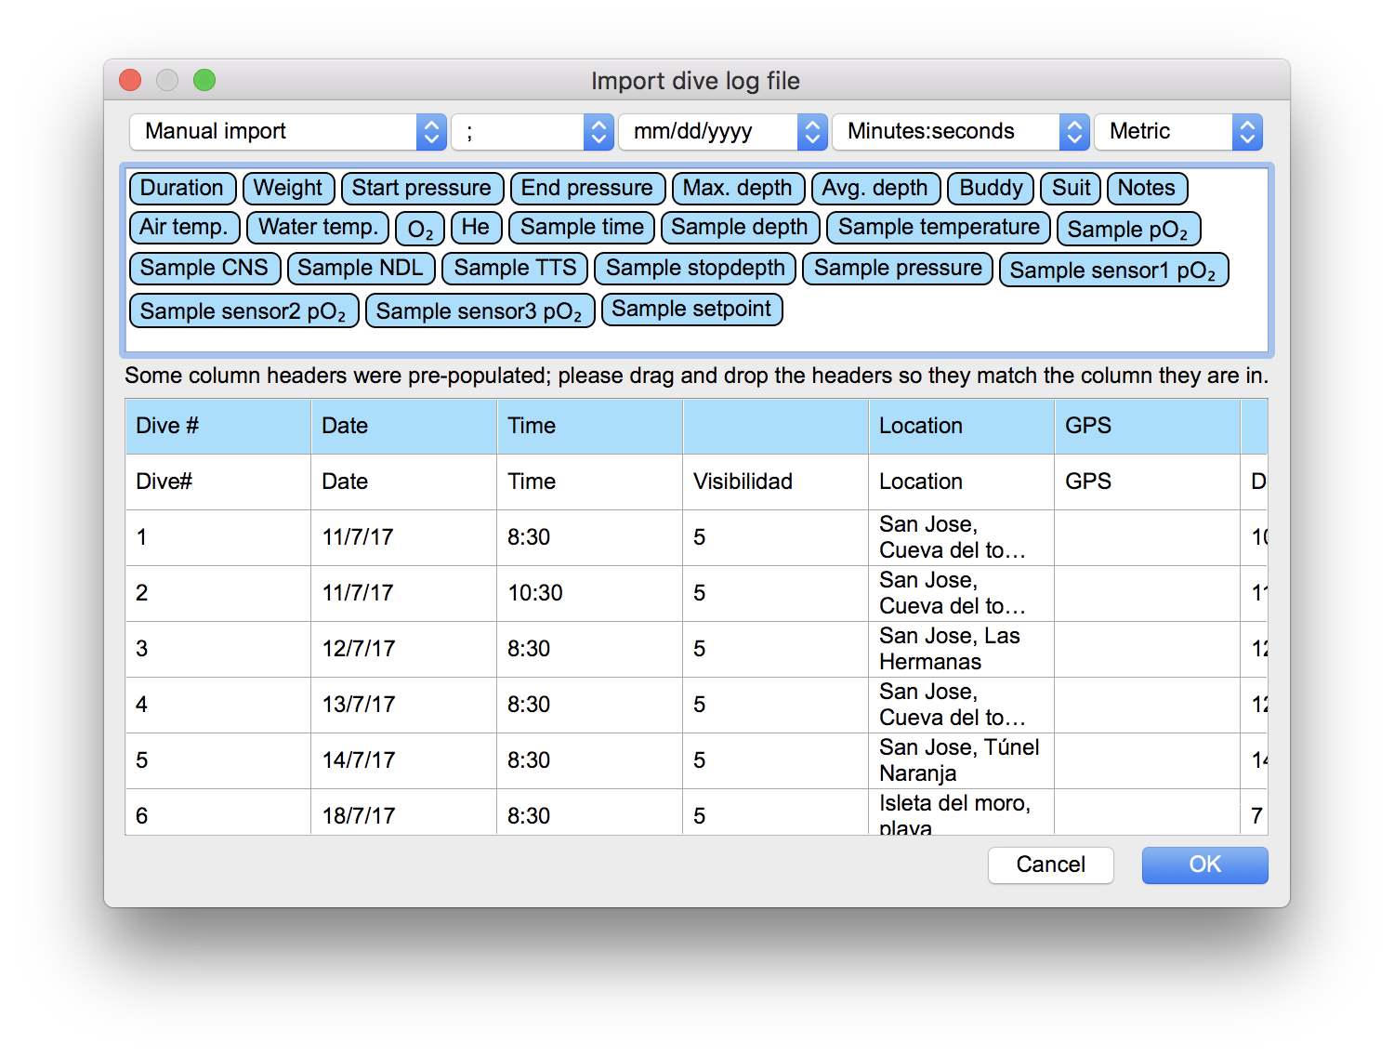Select the End pressure tag
1394x1056 pixels.
587,188
